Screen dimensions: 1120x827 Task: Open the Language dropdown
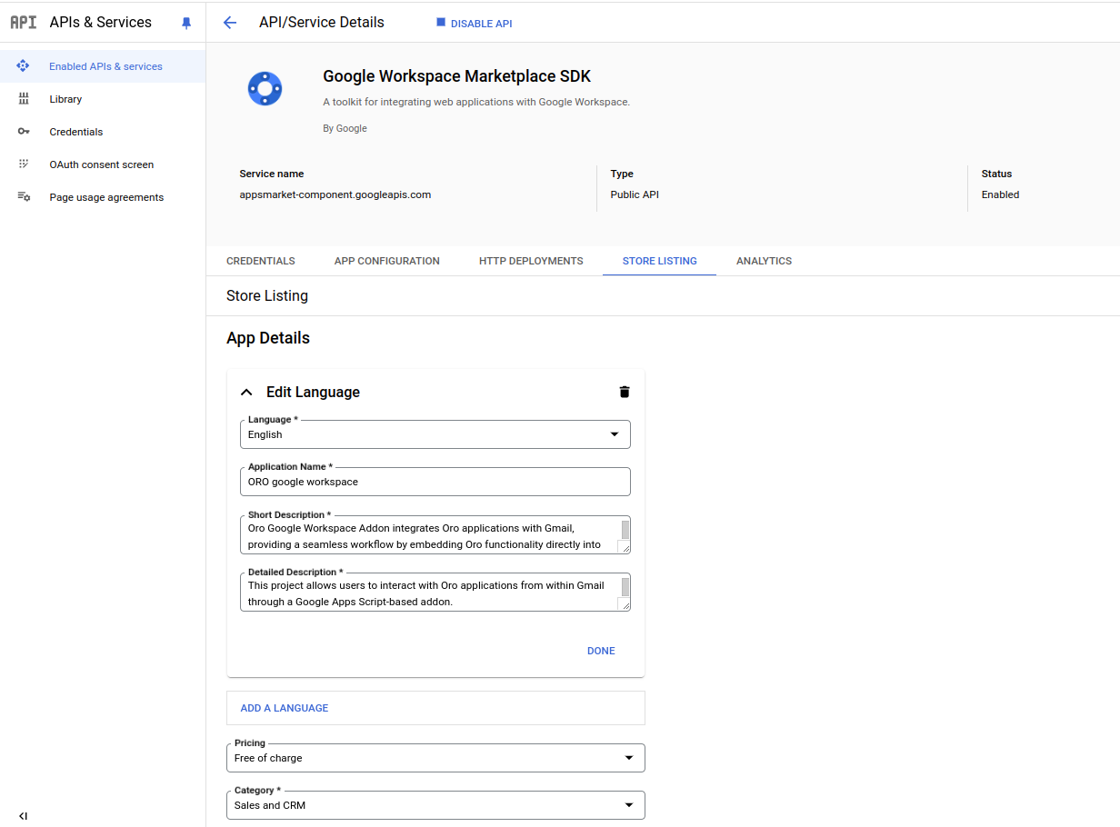point(435,434)
